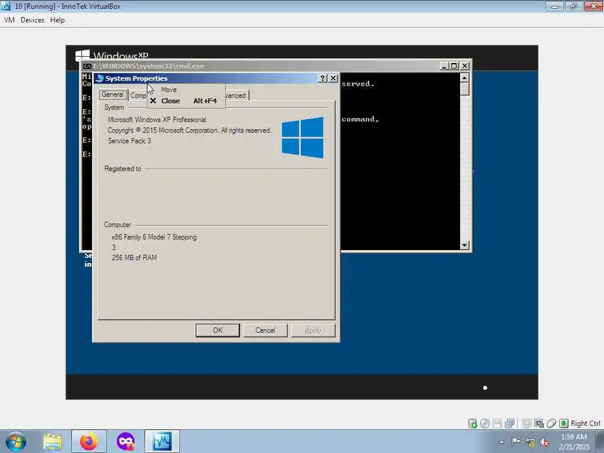This screenshot has width=604, height=453.
Task: Open the Action Center flag icon
Action: 516,441
